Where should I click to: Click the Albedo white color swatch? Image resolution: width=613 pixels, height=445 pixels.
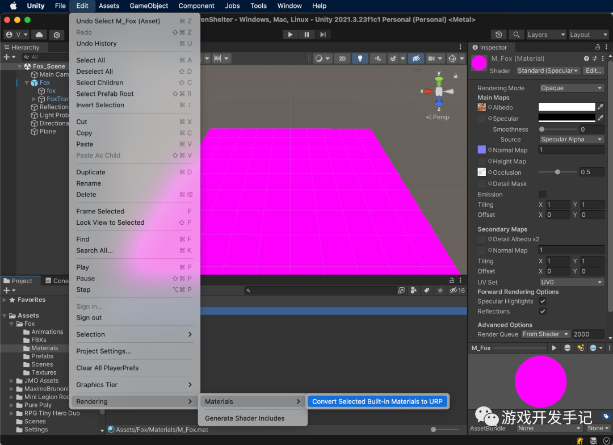(566, 107)
